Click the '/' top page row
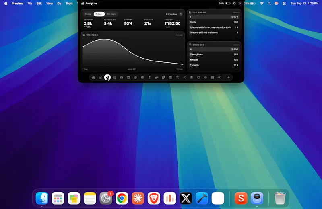322x209 pixels. coord(214,17)
